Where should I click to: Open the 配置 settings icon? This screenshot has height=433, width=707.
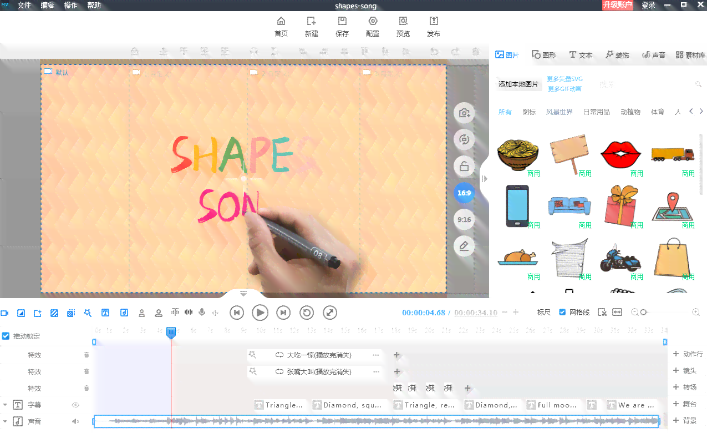pyautogui.click(x=373, y=26)
